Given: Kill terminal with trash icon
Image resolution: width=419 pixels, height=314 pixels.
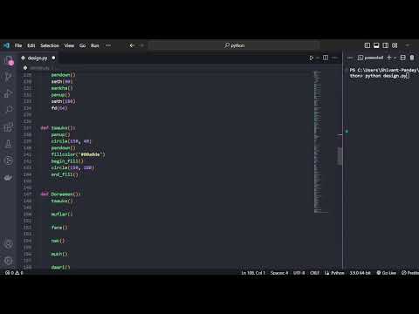Looking at the screenshot, I should coord(412,58).
